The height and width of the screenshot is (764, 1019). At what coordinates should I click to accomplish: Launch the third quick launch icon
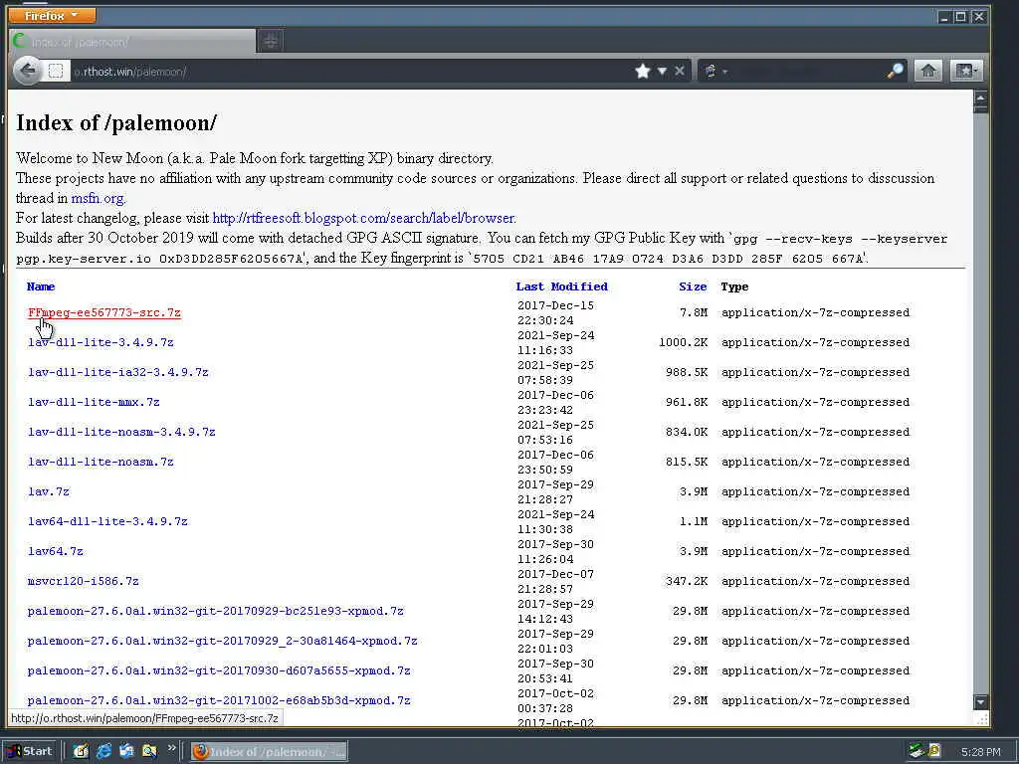click(126, 751)
